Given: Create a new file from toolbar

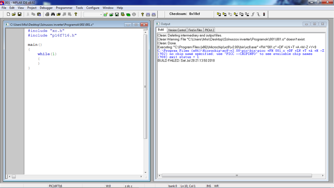Looking at the screenshot, I should point(8,14).
